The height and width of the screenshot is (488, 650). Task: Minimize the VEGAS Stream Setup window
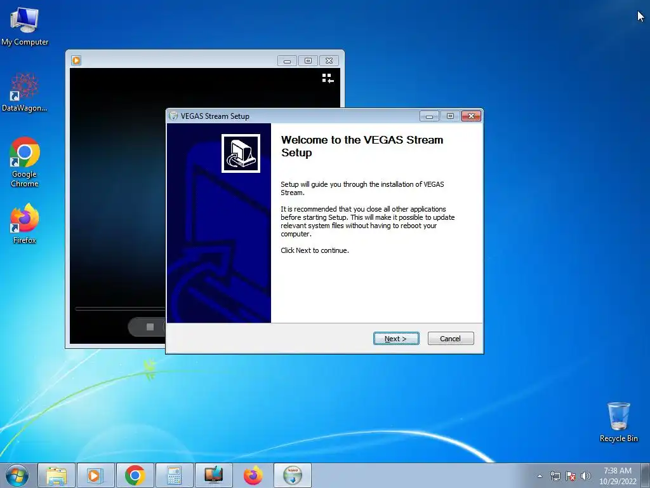(429, 116)
